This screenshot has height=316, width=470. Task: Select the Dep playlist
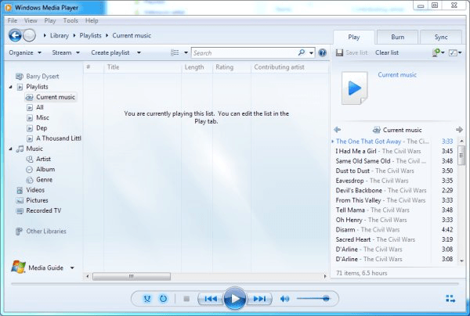tap(42, 128)
